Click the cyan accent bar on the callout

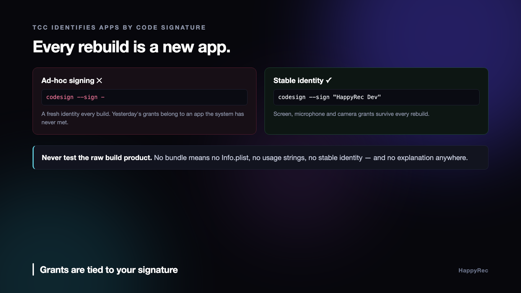(x=34, y=158)
